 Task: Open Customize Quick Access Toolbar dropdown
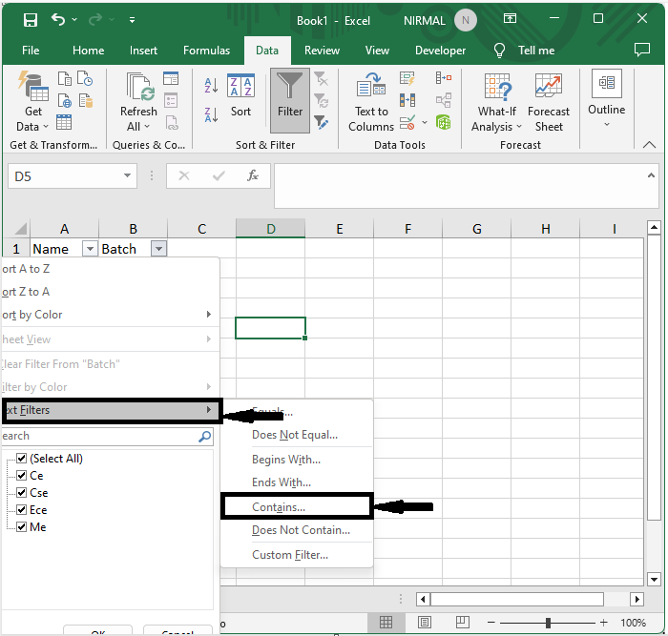pos(132,20)
